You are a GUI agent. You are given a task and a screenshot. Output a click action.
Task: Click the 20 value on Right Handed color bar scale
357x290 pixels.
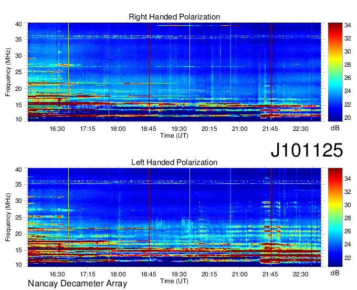[x=348, y=118]
